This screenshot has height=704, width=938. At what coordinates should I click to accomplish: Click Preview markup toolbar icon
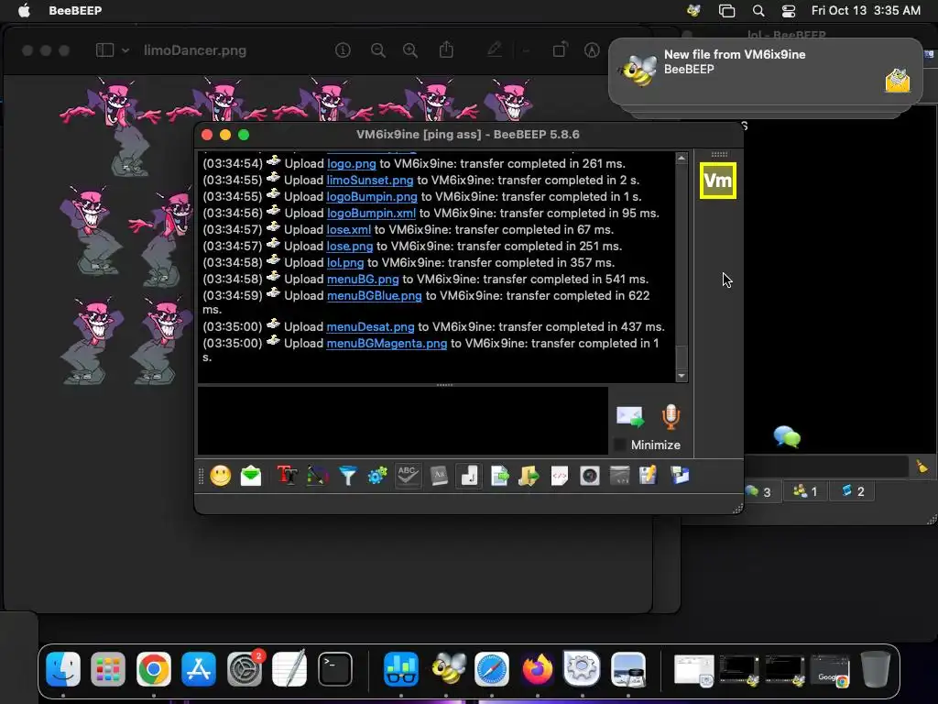point(592,50)
